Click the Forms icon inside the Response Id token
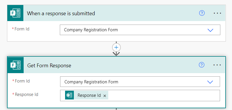This screenshot has height=110, width=232. [x=69, y=95]
